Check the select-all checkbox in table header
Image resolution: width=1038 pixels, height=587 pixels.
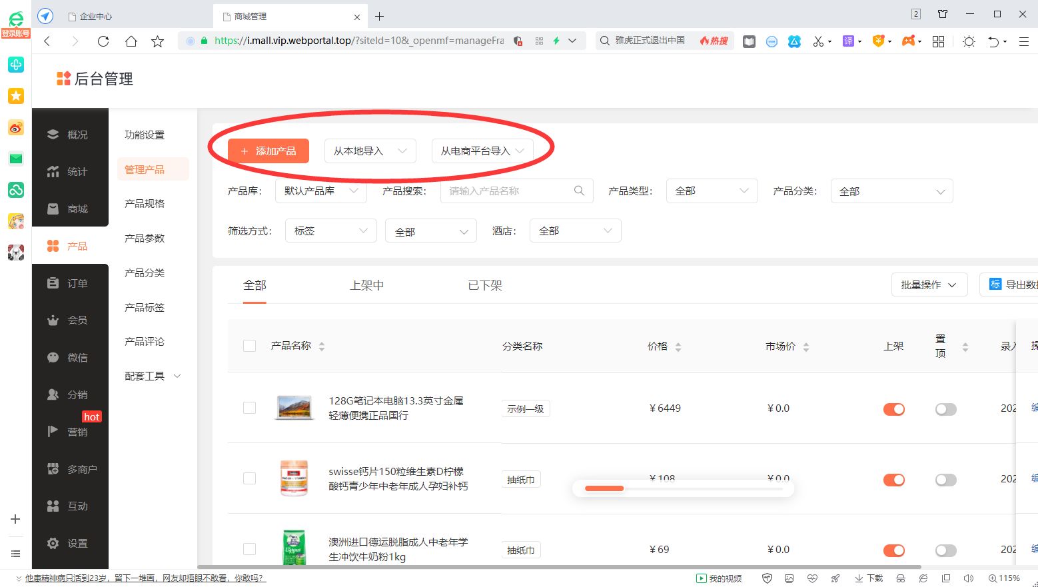tap(249, 346)
